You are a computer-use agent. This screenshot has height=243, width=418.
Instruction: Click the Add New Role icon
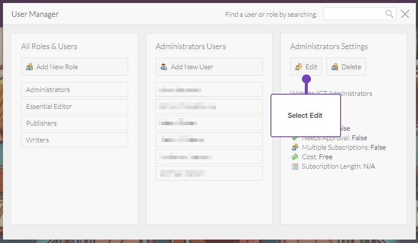point(29,67)
